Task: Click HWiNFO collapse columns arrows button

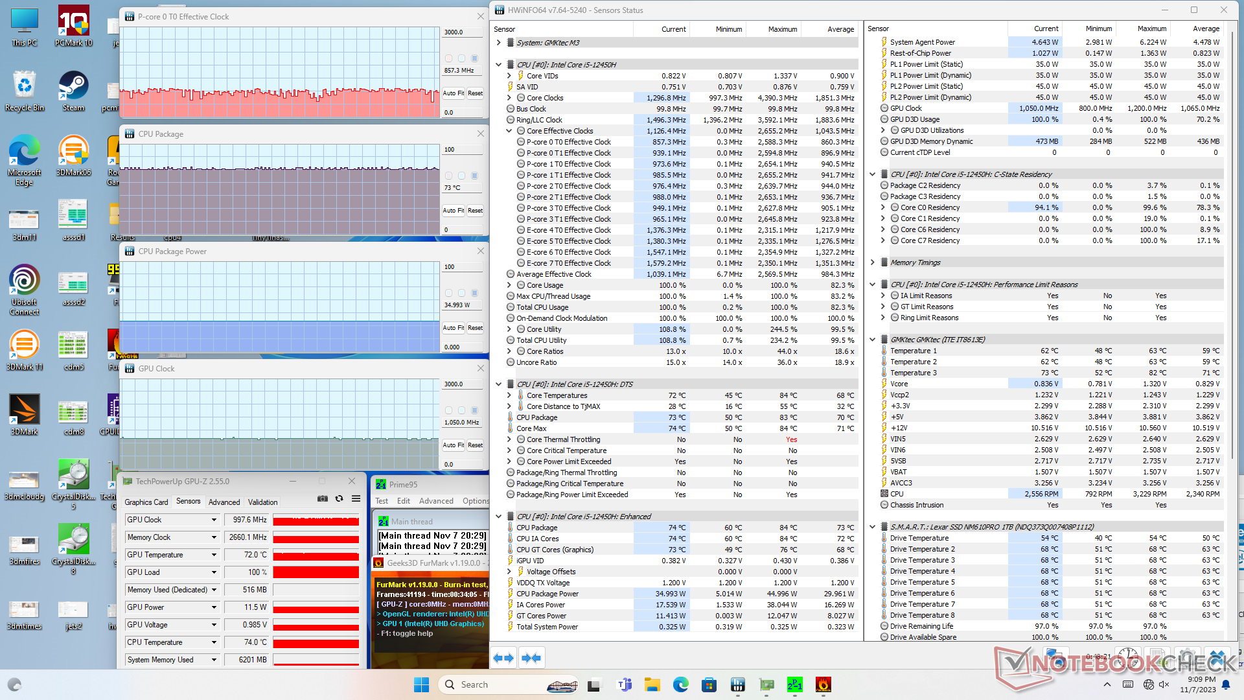Action: [531, 658]
